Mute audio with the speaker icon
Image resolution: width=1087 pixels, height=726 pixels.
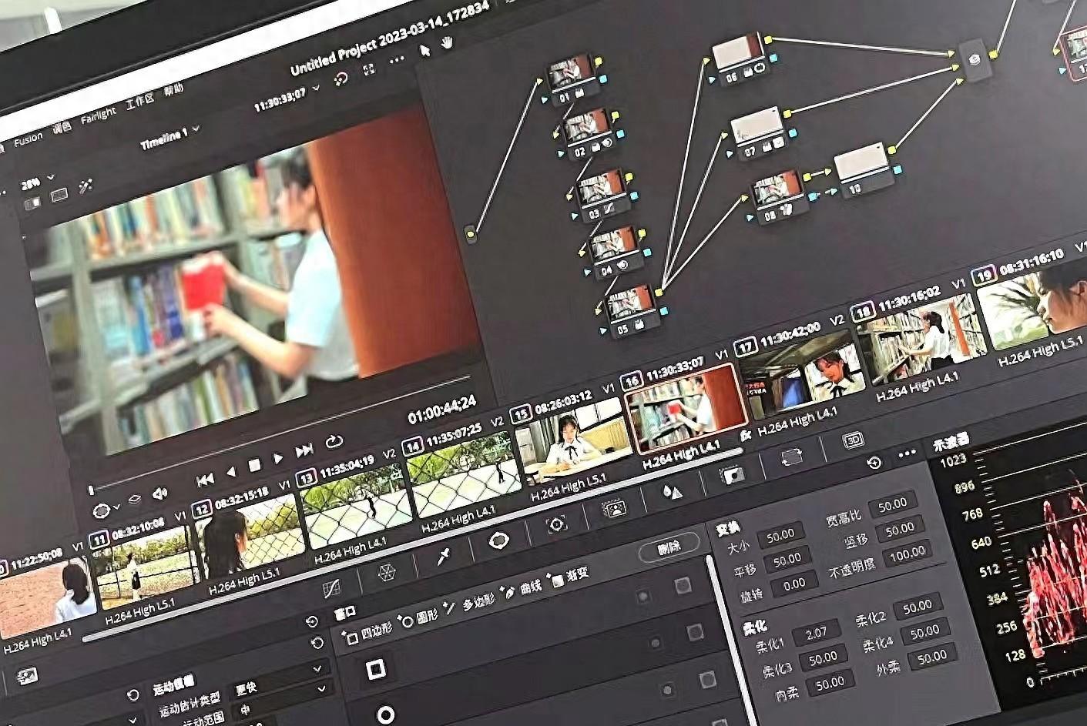159,493
